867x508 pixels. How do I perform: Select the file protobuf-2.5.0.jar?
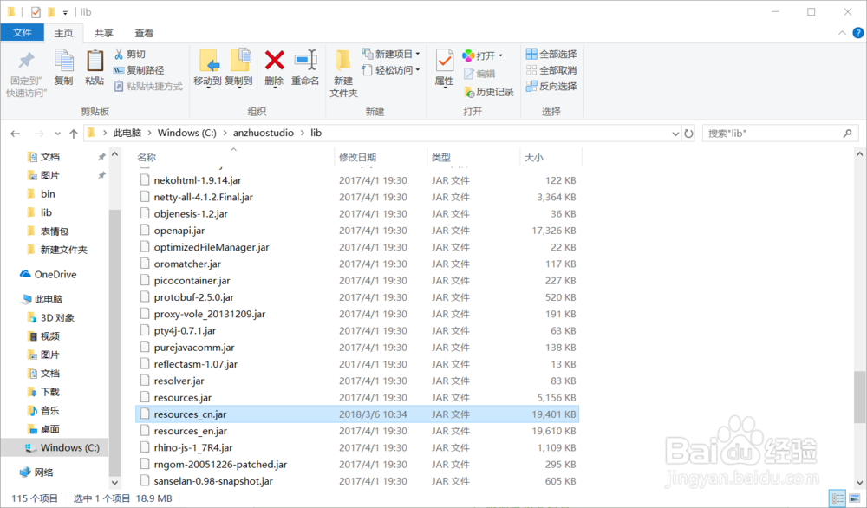357,297
